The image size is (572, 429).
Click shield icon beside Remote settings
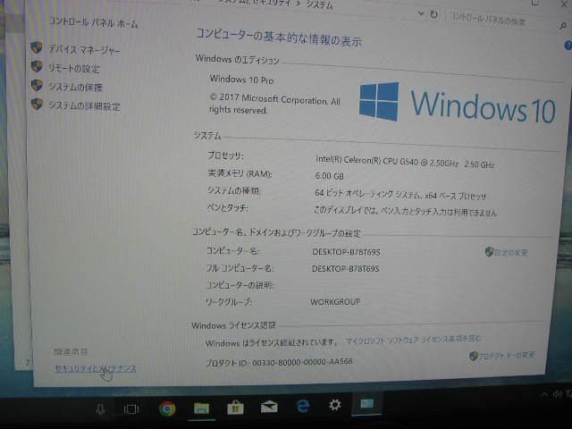(37, 66)
